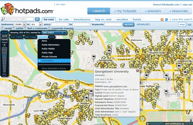Image resolution: width=193 pixels, height=125 pixels.
Task: Expand the search menu
Action: coord(99,11)
